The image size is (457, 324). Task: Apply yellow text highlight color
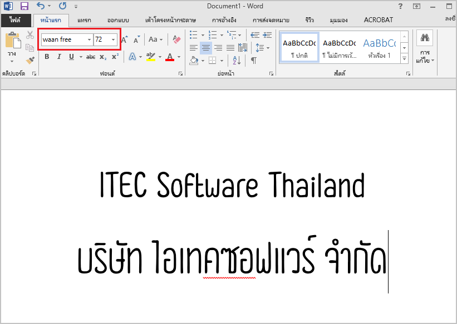pyautogui.click(x=151, y=57)
